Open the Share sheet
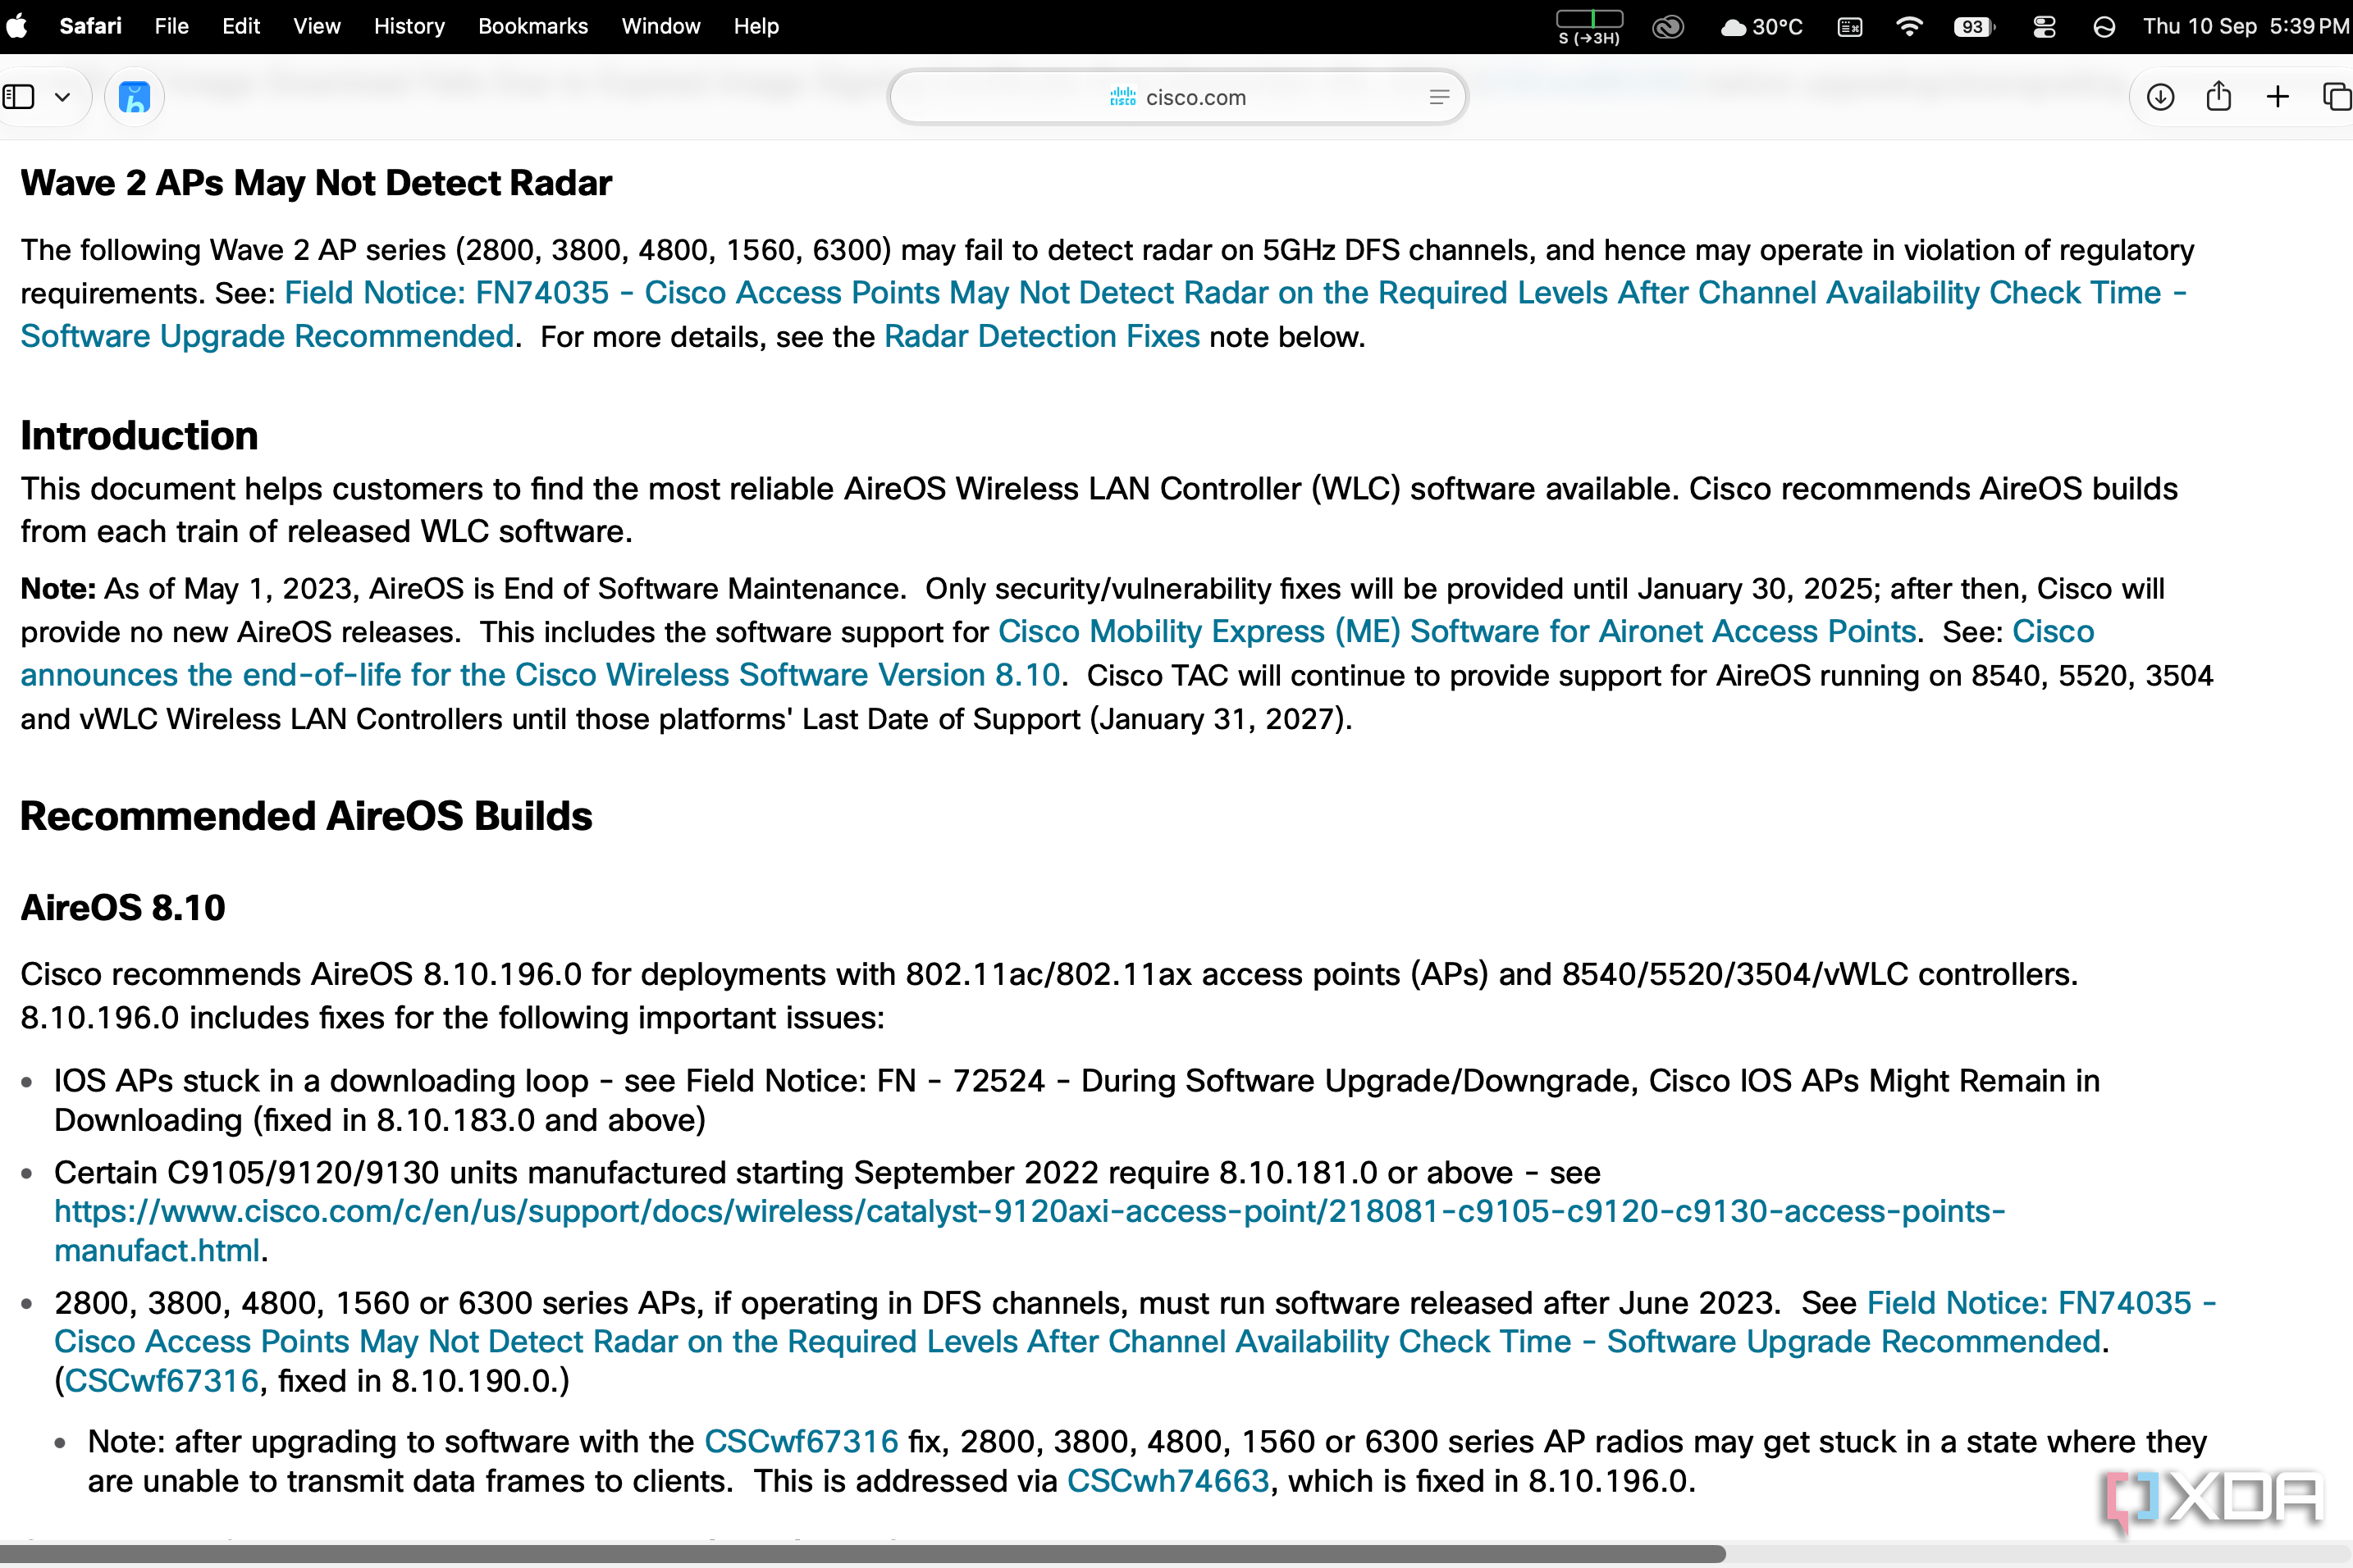 [2219, 96]
